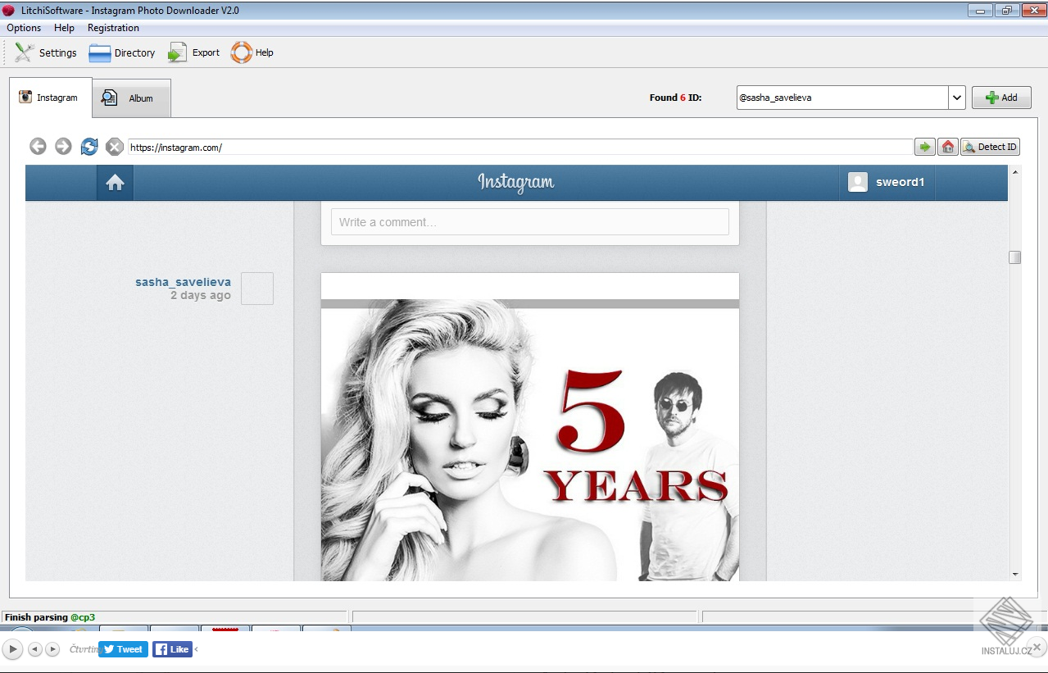
Task: Click the home icon in the Instagram header
Action: 114,182
